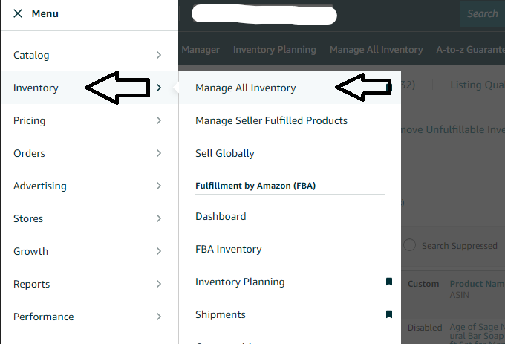Image resolution: width=505 pixels, height=344 pixels.
Task: Go to FBA Inventory
Action: [229, 249]
